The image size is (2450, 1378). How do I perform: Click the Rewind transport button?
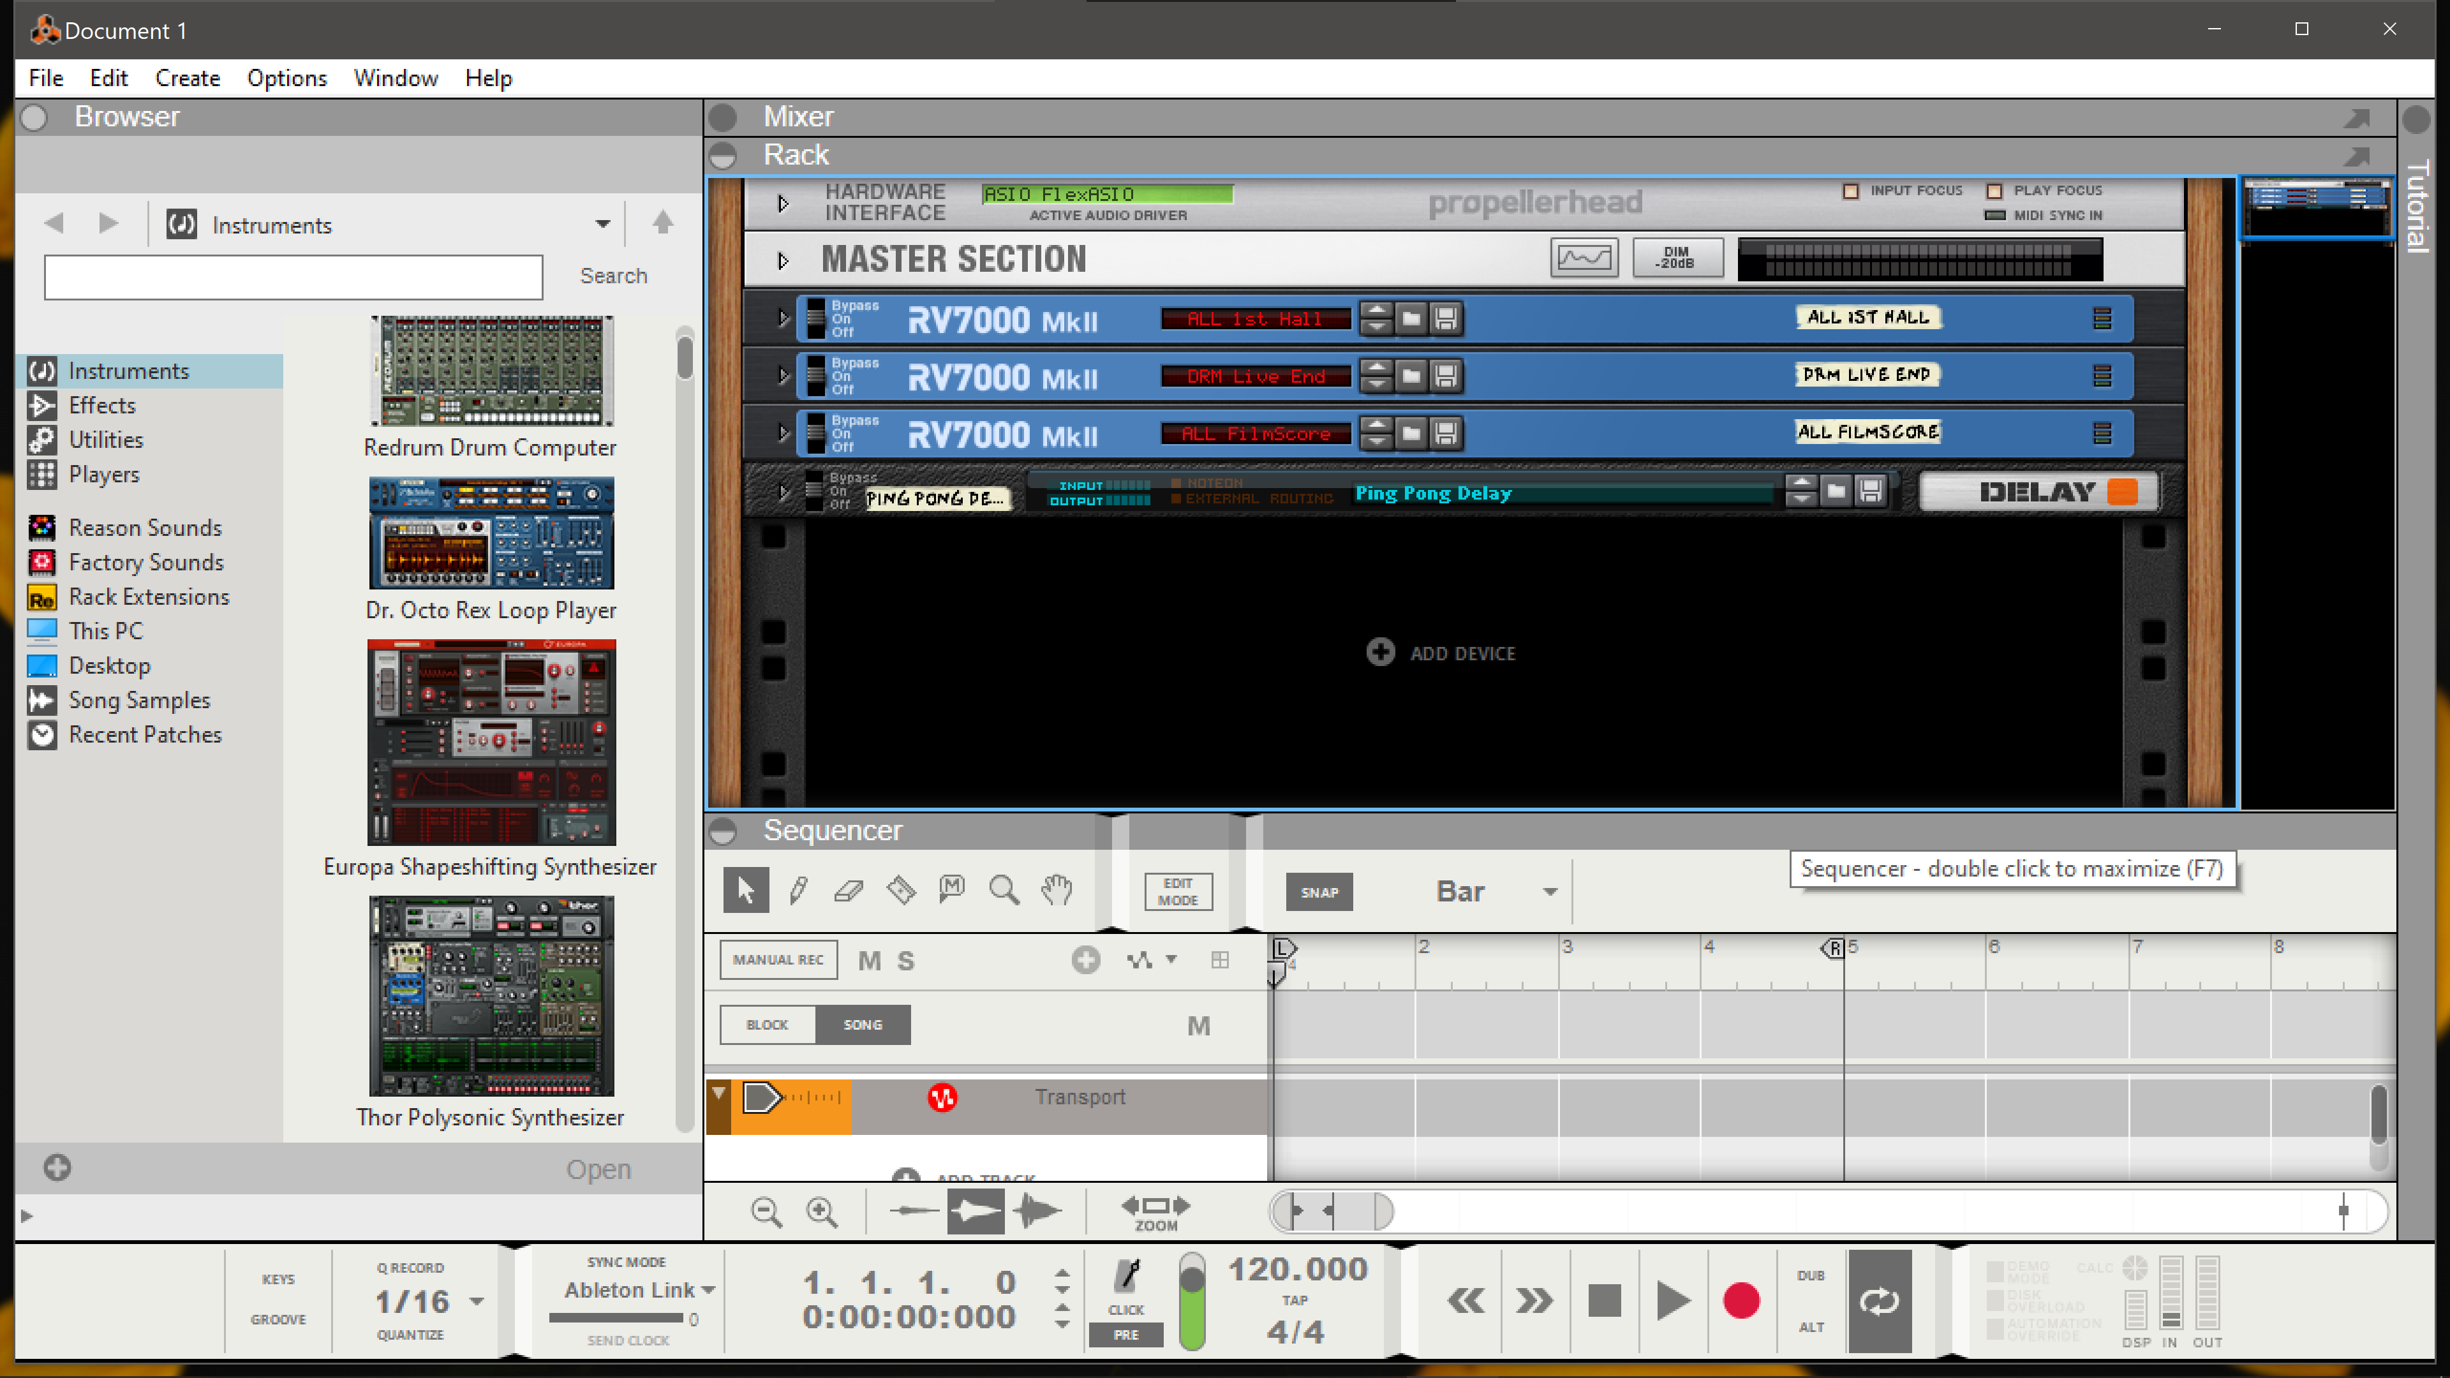[x=1466, y=1300]
